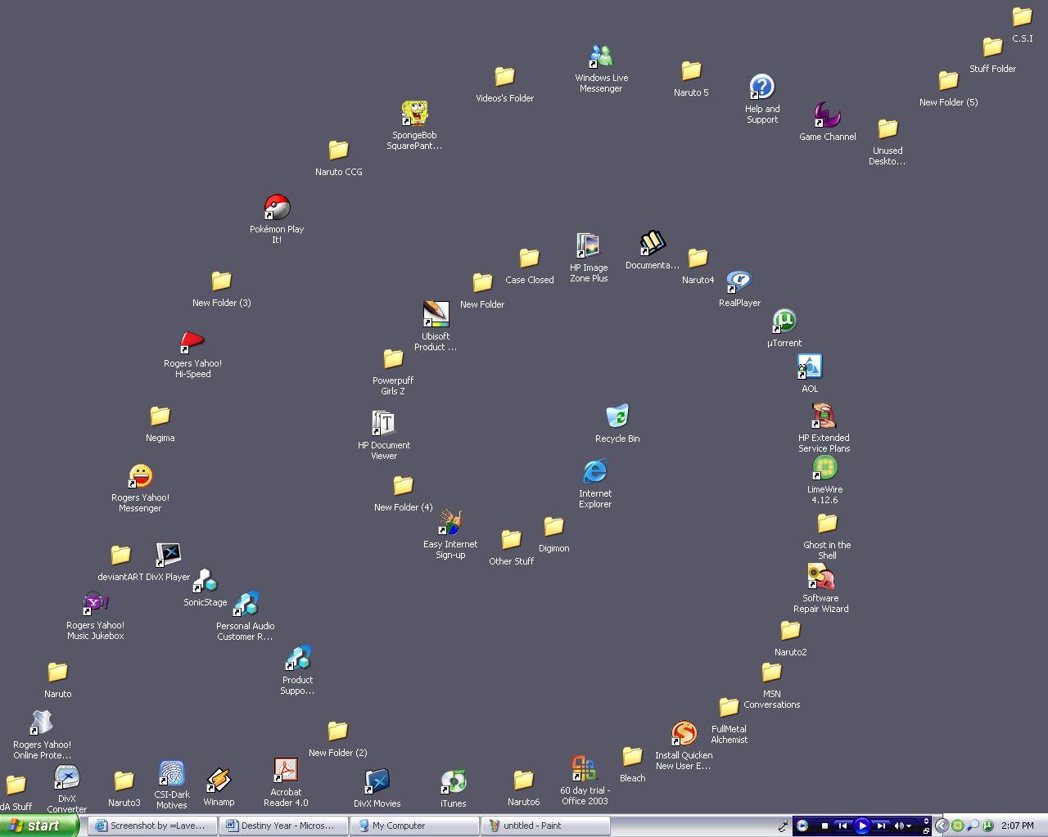The image size is (1048, 837).
Task: Select the Winamp shortcut icon
Action: point(219,781)
